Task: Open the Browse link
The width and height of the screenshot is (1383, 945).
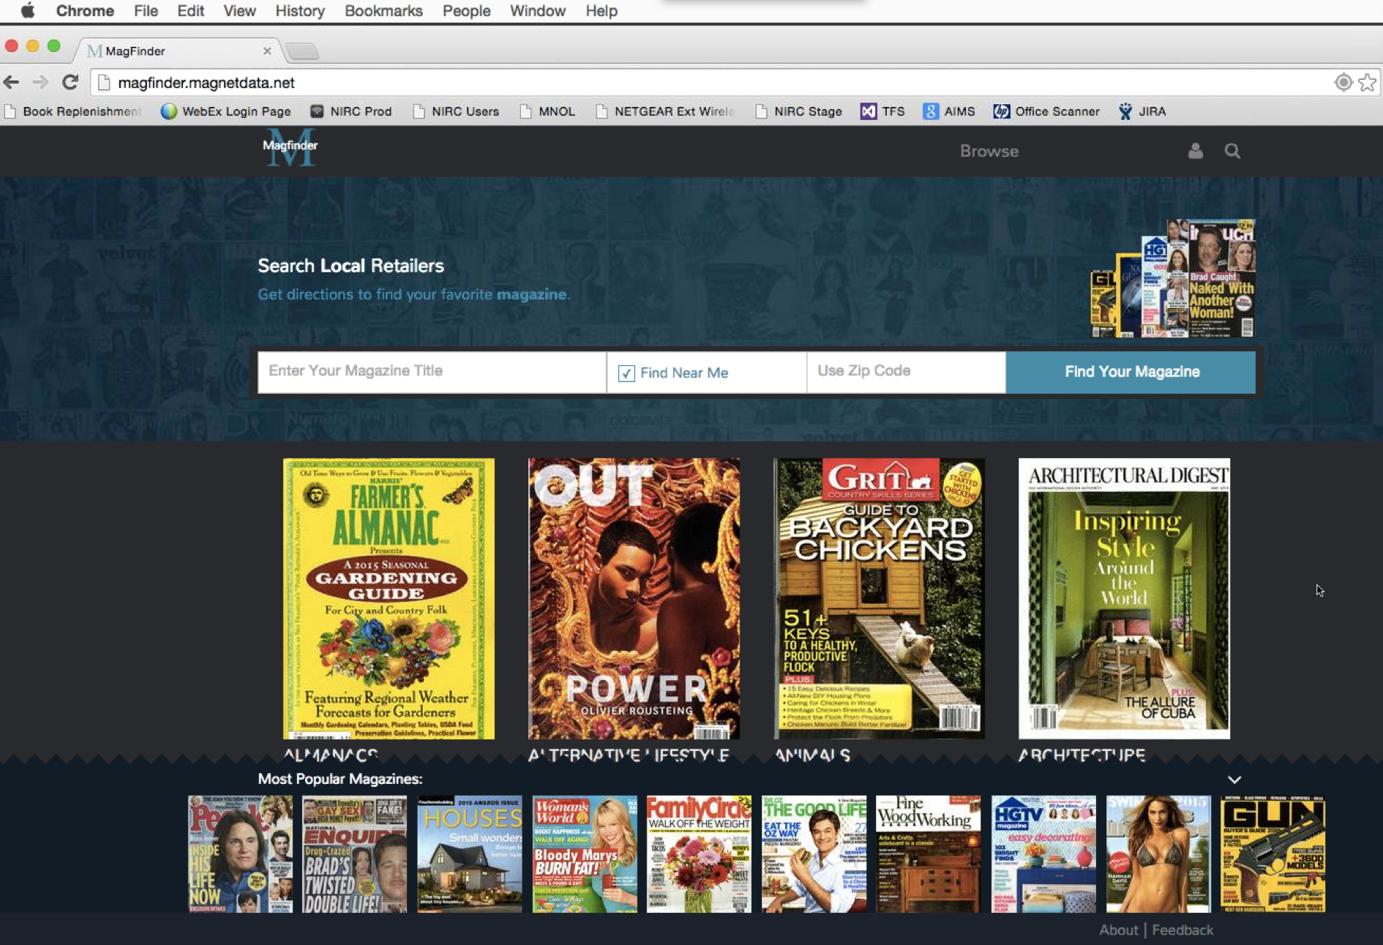Action: pos(989,151)
